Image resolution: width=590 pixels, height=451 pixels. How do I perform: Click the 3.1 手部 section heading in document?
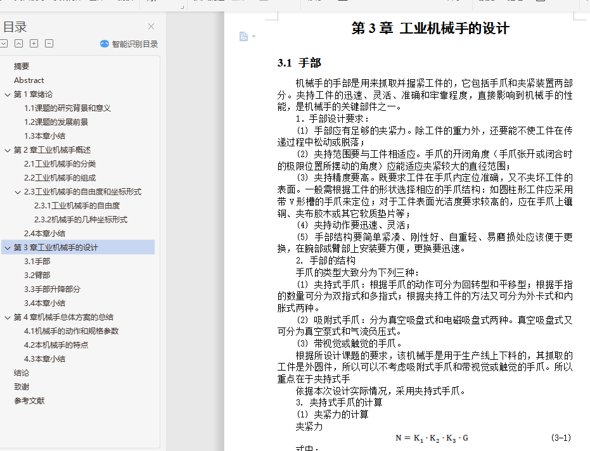pyautogui.click(x=299, y=63)
